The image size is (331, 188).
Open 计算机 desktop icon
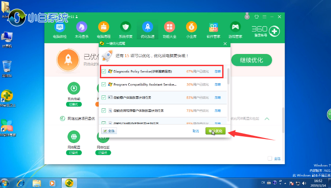tap(7, 40)
